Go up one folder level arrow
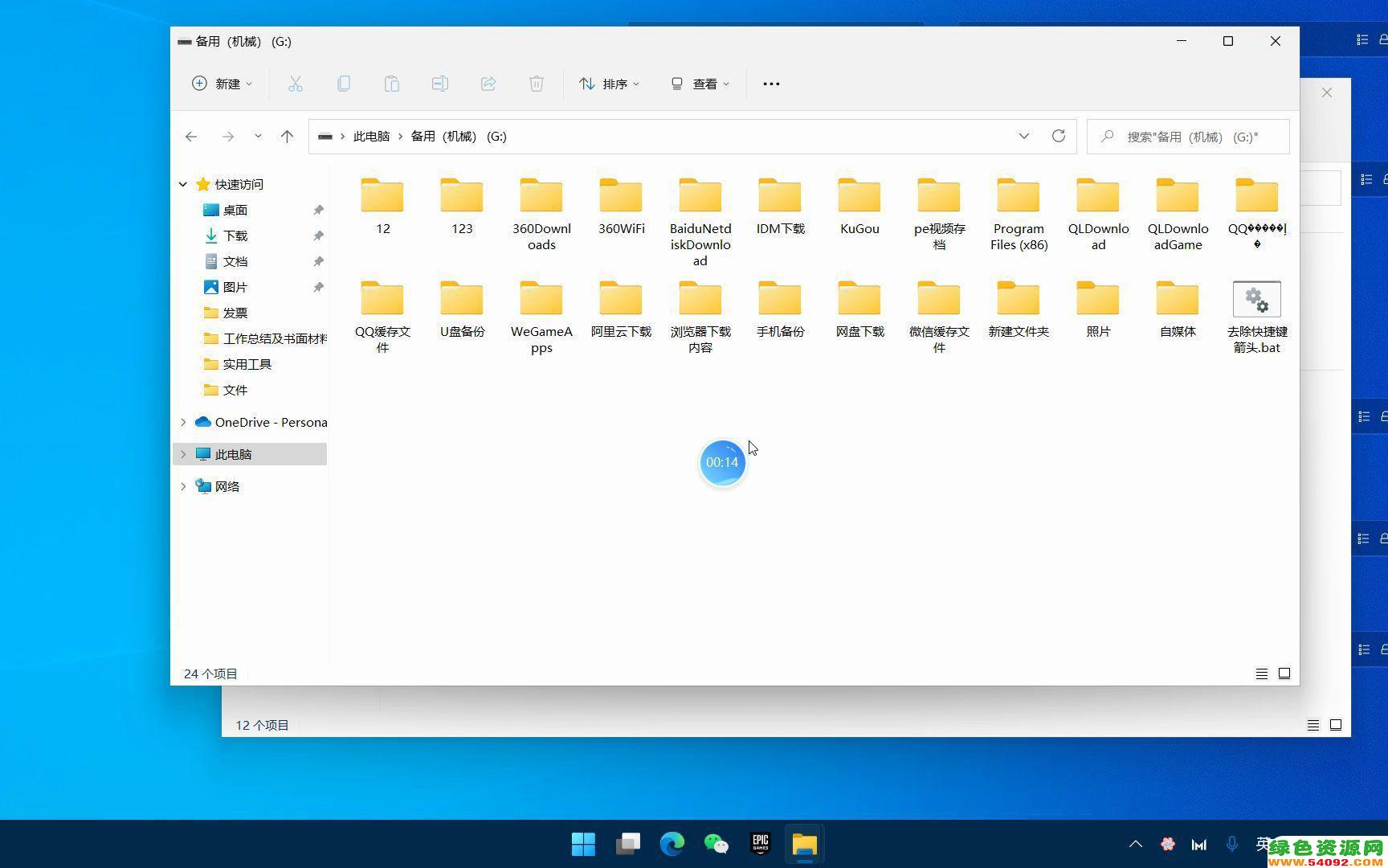The image size is (1388, 868). click(287, 137)
